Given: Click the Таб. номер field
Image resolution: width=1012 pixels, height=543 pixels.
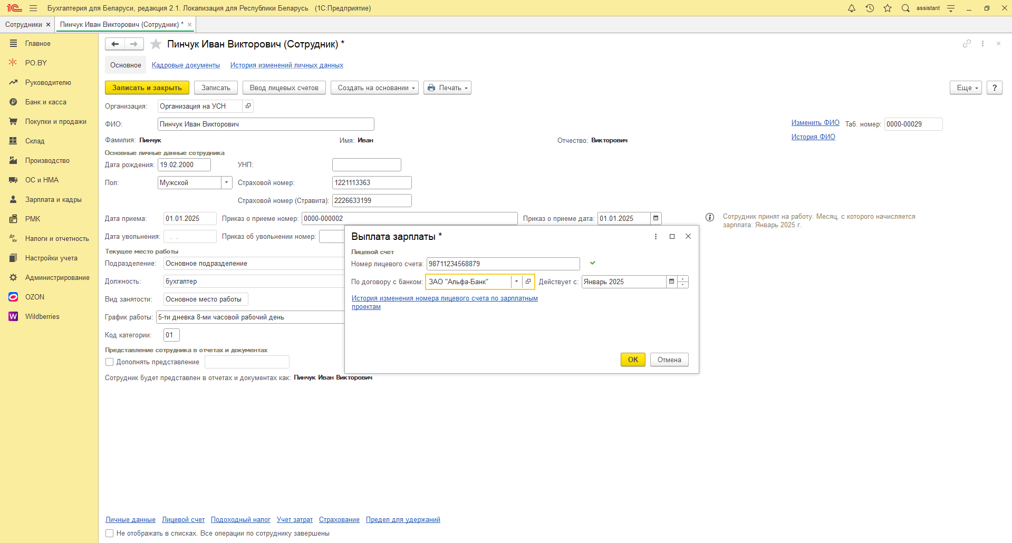Looking at the screenshot, I should [913, 124].
